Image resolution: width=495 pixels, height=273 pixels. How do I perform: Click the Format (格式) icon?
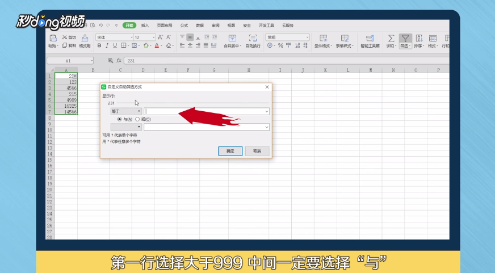(433, 38)
